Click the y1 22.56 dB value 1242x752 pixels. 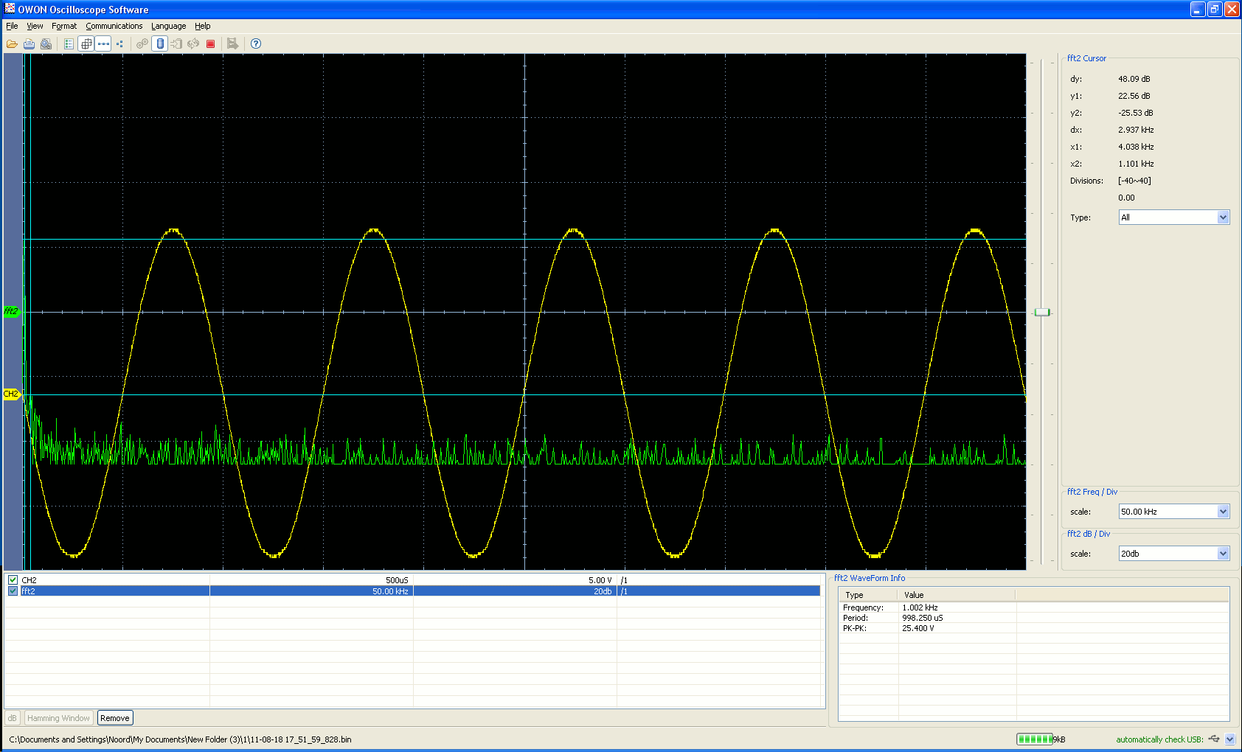1134,96
